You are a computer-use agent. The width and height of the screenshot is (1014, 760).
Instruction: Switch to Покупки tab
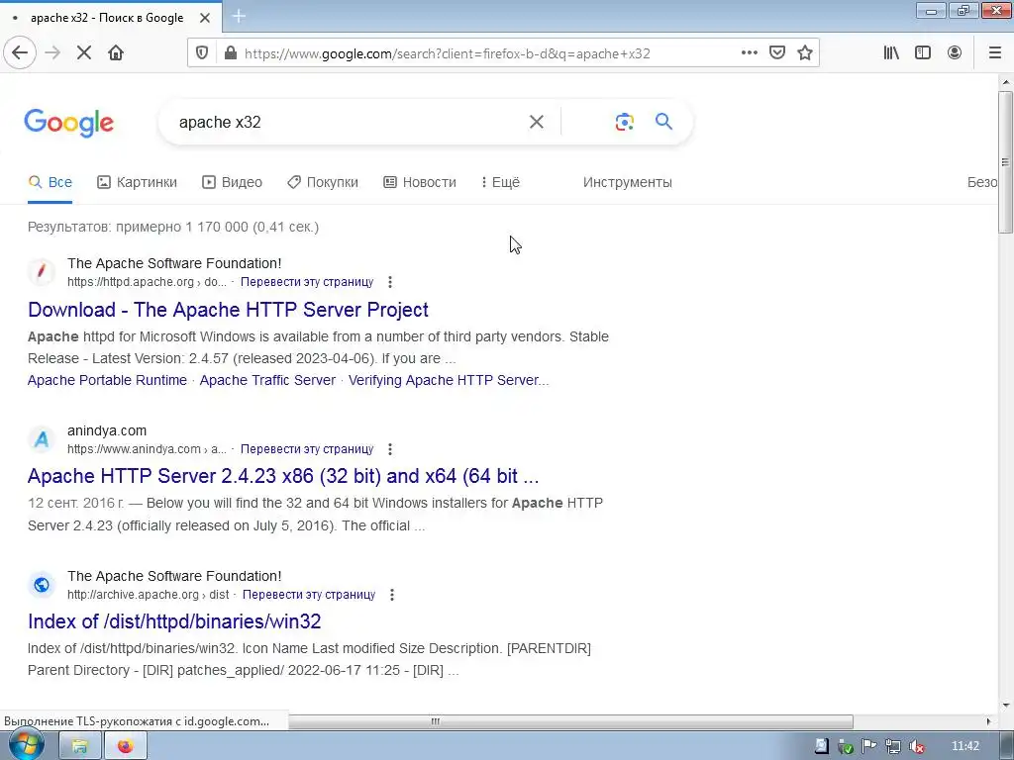click(x=323, y=182)
